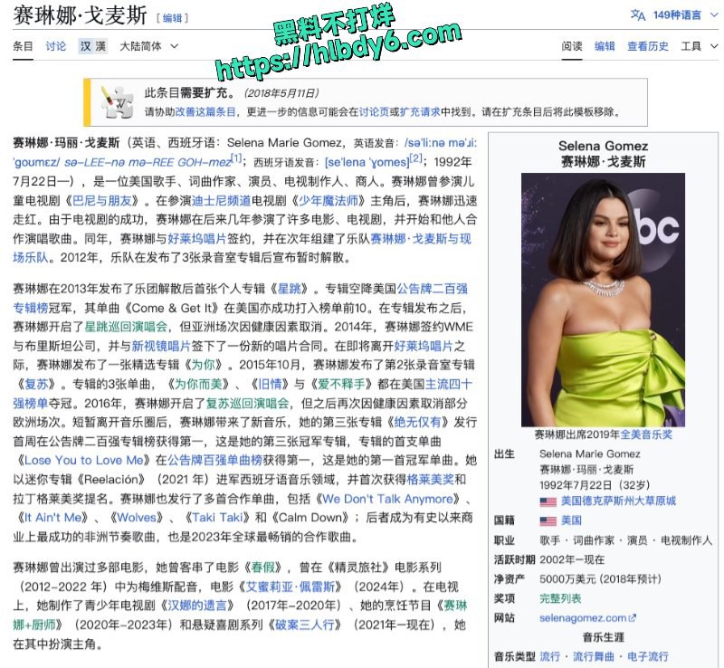The image size is (724, 668).
Task: Expand the chevron next to 149种语言
Action: pos(714,15)
